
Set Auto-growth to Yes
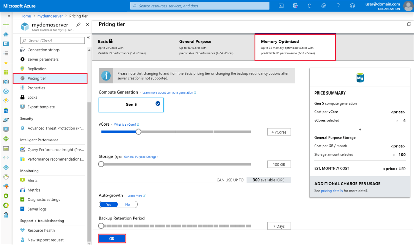coord(109,204)
